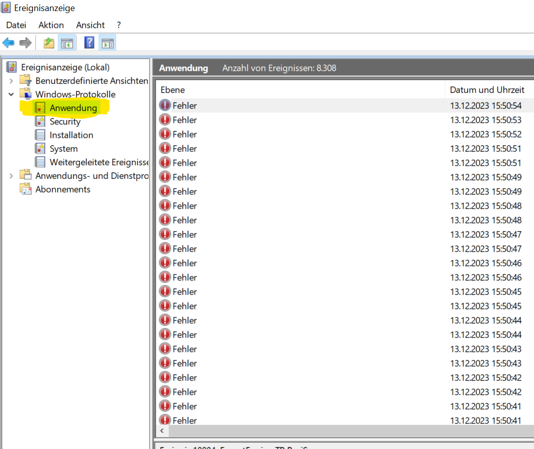
Task: Click the Windows-Protokolle folder icon
Action: click(26, 94)
